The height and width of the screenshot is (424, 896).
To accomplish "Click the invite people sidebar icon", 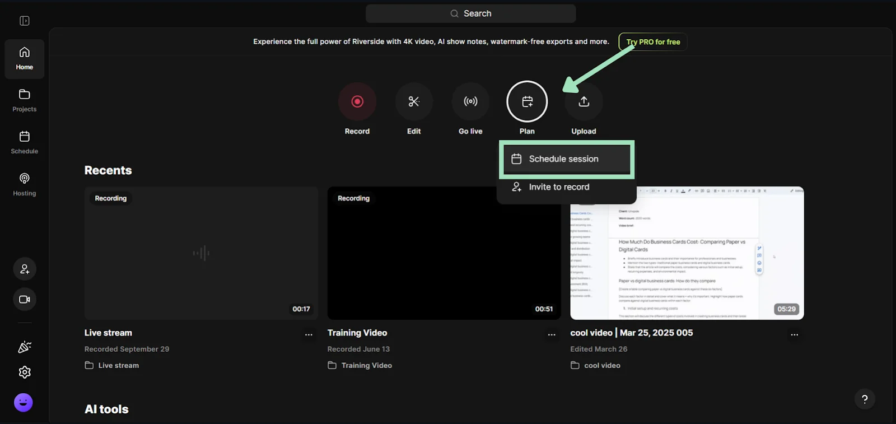I will pyautogui.click(x=25, y=269).
